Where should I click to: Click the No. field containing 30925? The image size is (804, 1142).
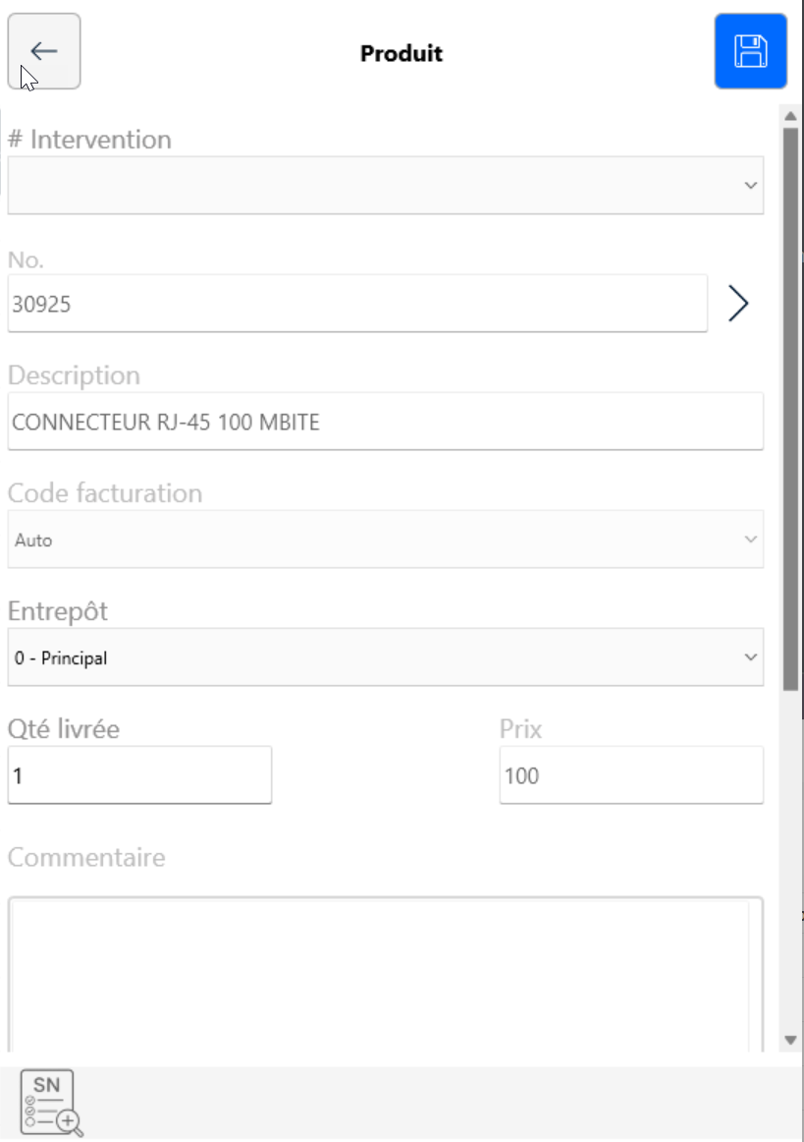(x=357, y=304)
